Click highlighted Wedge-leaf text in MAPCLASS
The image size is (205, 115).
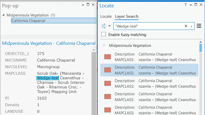click(48, 78)
